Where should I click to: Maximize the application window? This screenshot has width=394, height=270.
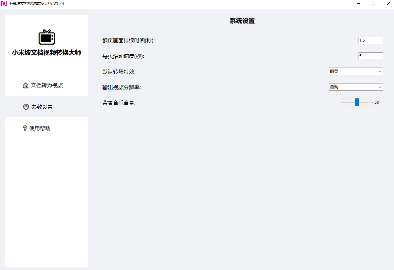[373, 4]
